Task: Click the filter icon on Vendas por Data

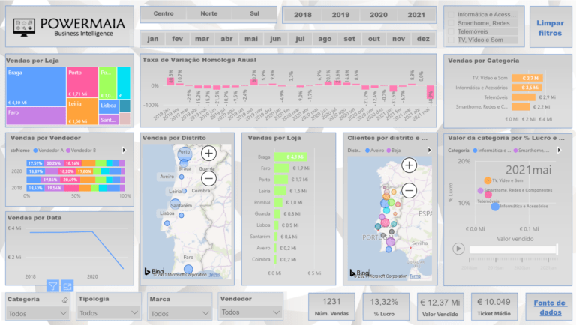Action: point(52,285)
